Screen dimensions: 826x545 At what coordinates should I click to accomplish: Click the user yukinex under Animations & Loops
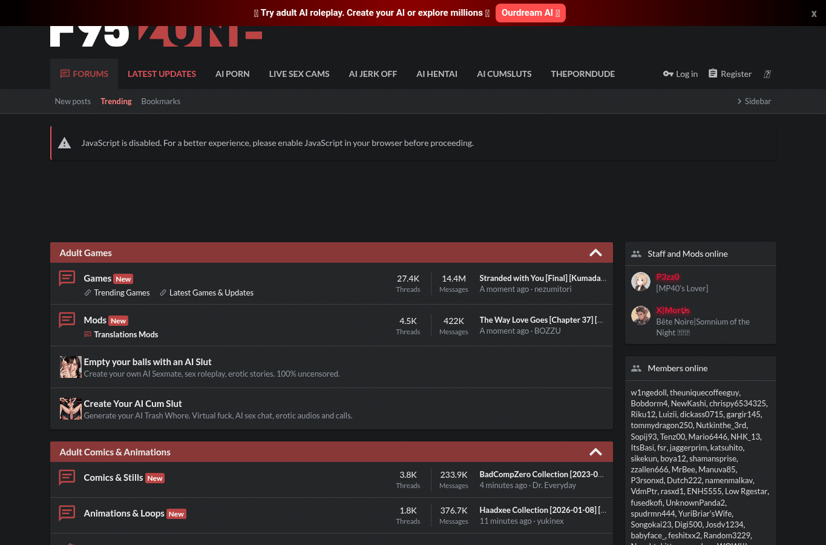point(550,521)
